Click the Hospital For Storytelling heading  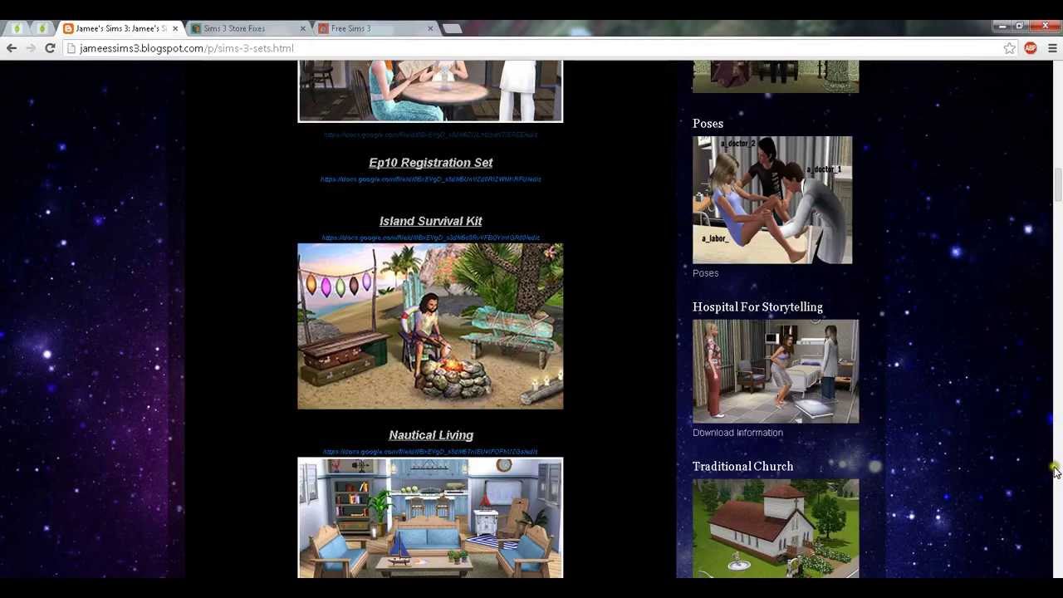point(757,307)
